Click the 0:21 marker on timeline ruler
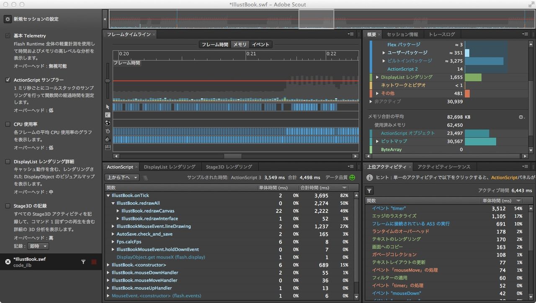Viewport: 536px width, 303px height. (x=251, y=54)
